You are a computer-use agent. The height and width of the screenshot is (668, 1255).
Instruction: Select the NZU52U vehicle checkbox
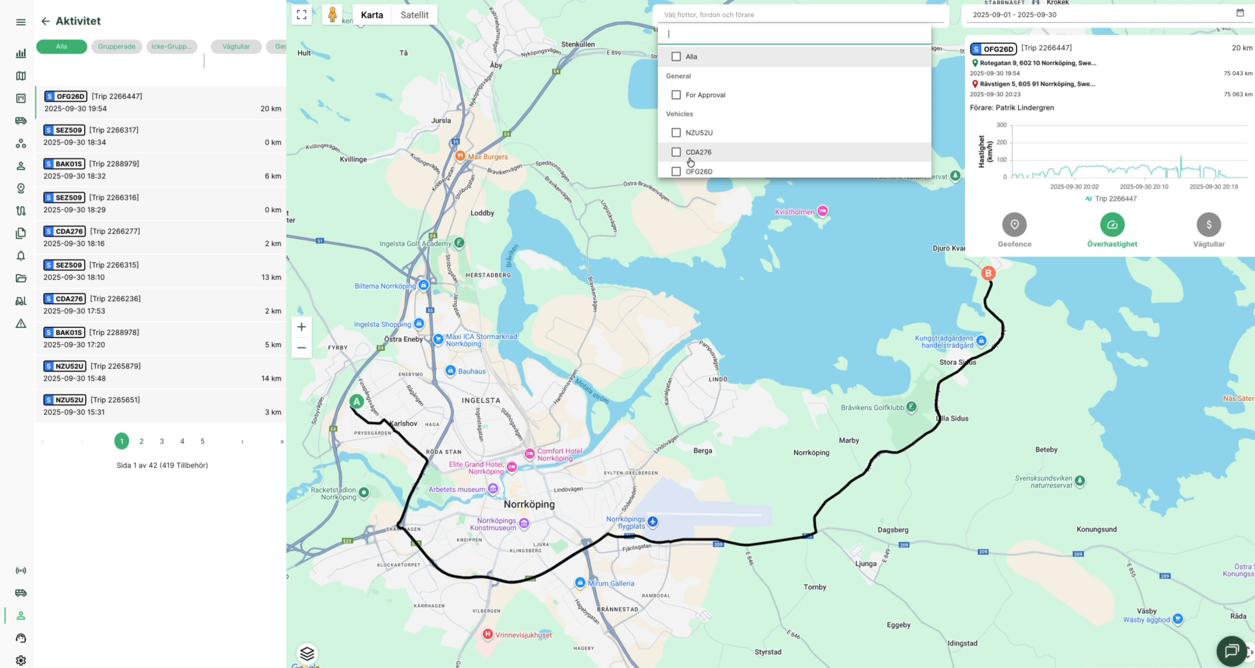point(676,133)
